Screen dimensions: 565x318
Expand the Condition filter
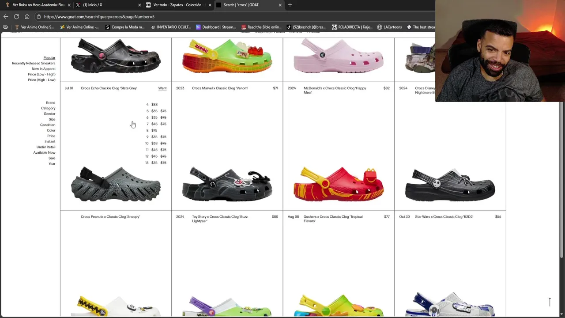click(48, 125)
